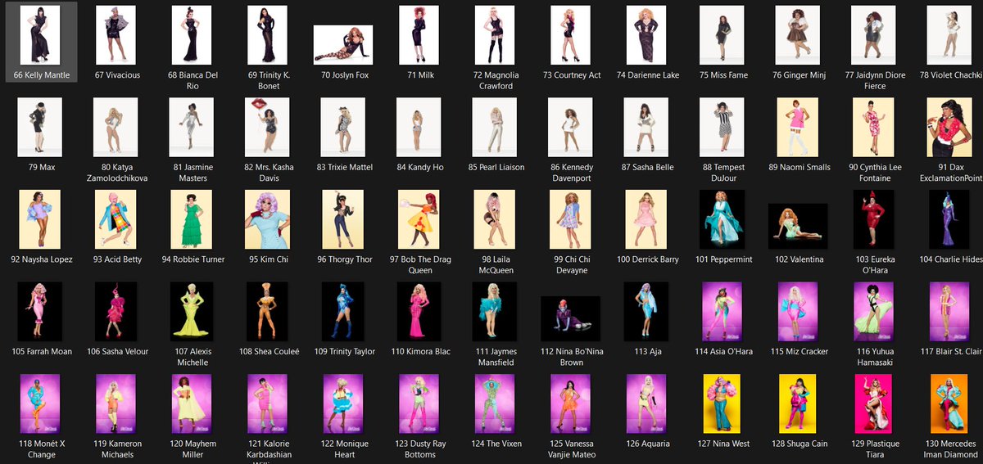Click the 88 Tempest DuJour image
Screen dimensions: 983x464
point(722,127)
